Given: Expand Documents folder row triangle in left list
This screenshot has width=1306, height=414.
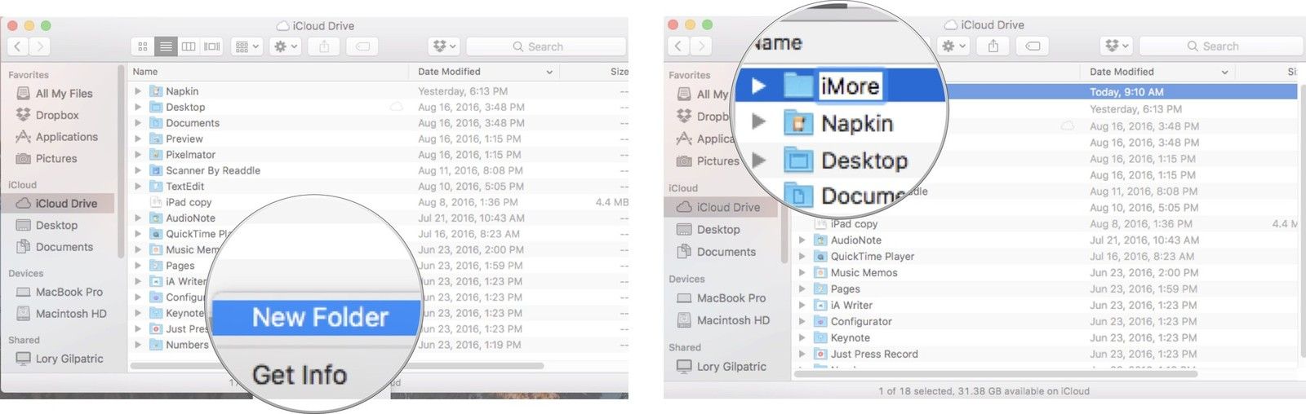Looking at the screenshot, I should click(138, 123).
